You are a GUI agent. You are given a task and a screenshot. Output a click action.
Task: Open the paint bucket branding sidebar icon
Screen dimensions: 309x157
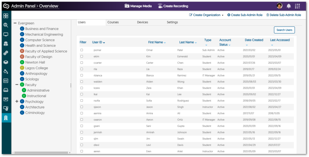point(6,71)
